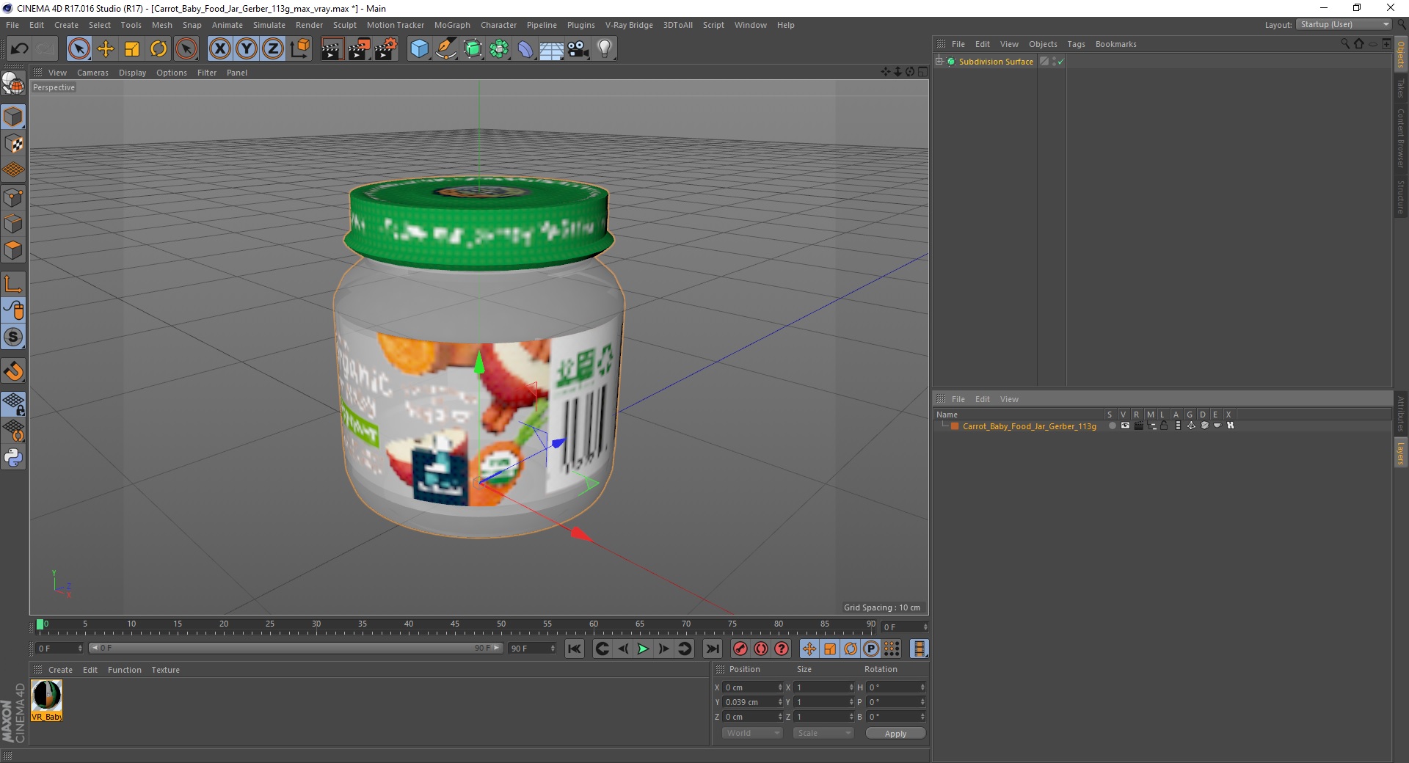The height and width of the screenshot is (763, 1409).
Task: Select the Move tool
Action: click(106, 49)
